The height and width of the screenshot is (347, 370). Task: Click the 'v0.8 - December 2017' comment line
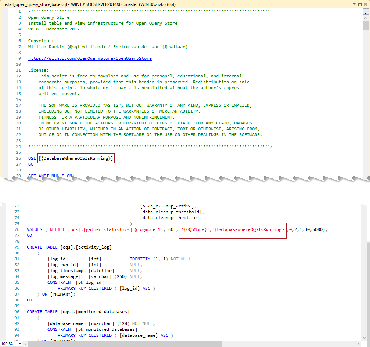coord(54,29)
